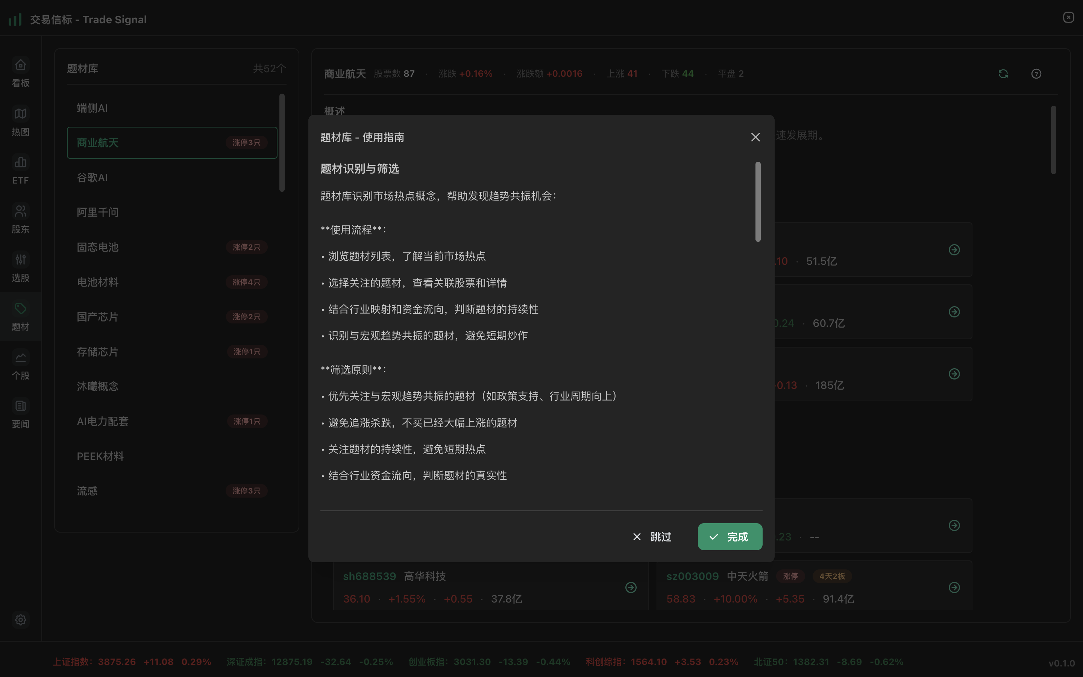1083x677 pixels.
Task: Open details for sh688539 高华科技
Action: (x=631, y=587)
